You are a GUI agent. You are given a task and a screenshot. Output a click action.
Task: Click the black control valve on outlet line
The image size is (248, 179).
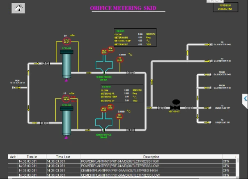(175, 105)
